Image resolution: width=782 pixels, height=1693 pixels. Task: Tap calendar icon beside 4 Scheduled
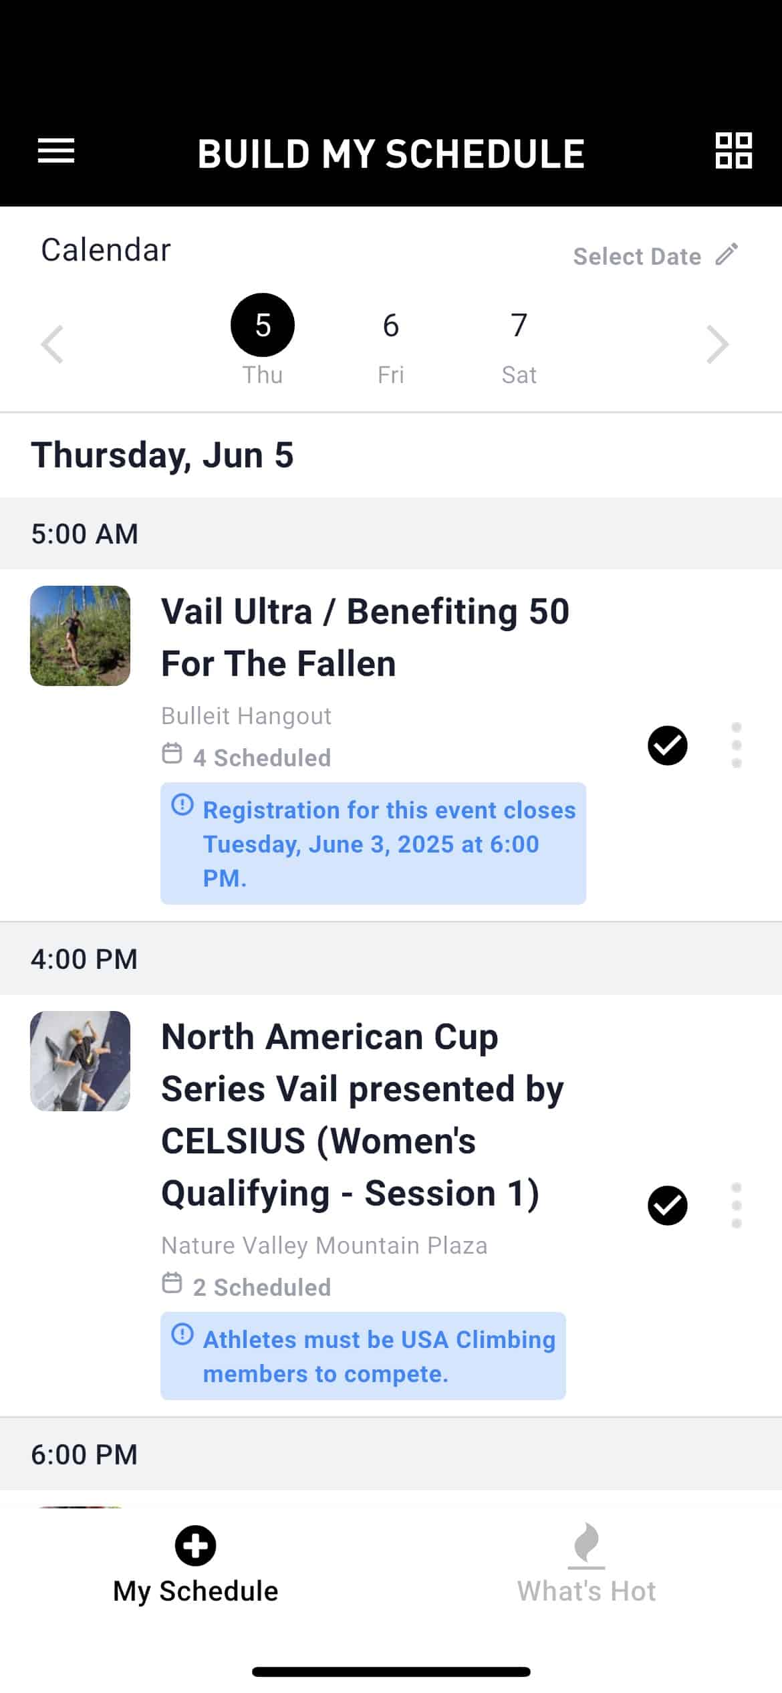172,753
